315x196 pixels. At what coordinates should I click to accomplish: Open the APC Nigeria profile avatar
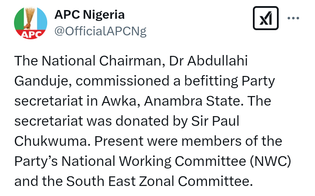[x=31, y=23]
